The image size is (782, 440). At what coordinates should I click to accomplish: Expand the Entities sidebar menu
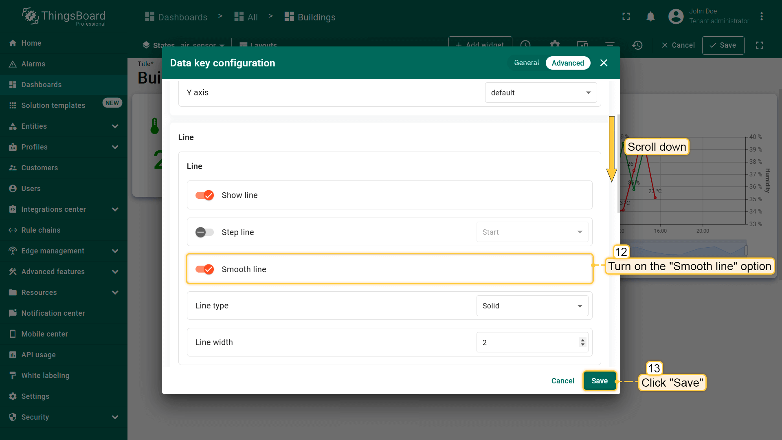click(x=115, y=126)
